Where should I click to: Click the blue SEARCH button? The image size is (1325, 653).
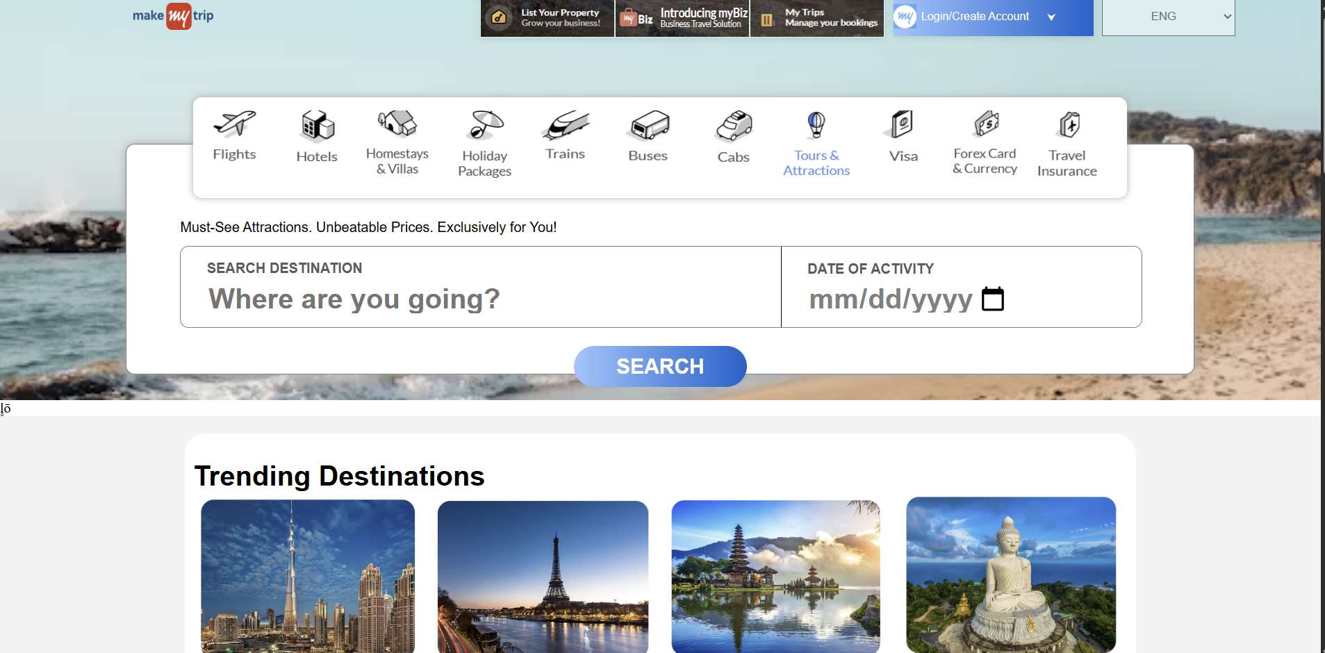click(660, 366)
